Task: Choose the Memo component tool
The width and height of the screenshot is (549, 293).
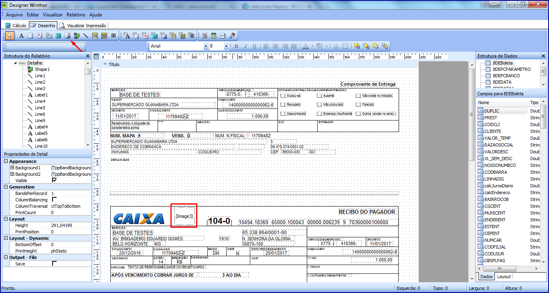Action: pyautogui.click(x=31, y=36)
